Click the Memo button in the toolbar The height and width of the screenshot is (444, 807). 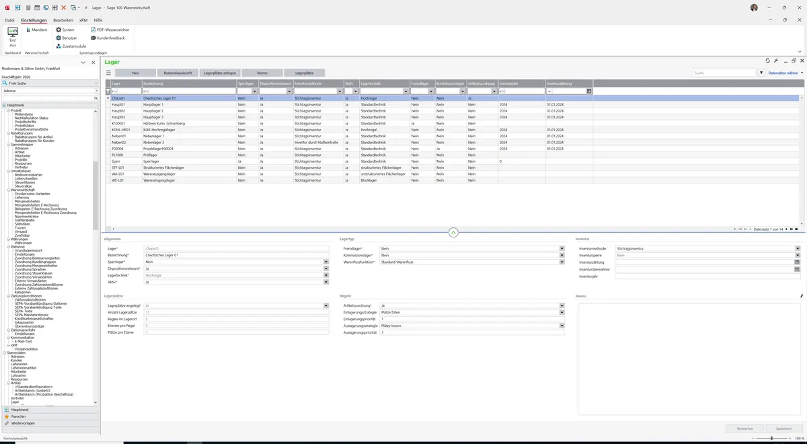tap(262, 73)
